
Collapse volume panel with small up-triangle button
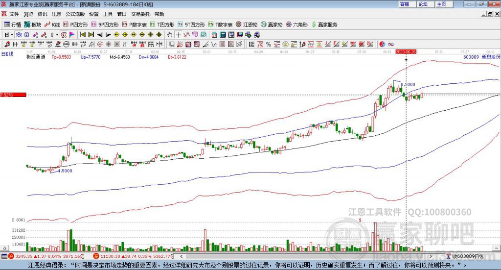[4, 248]
